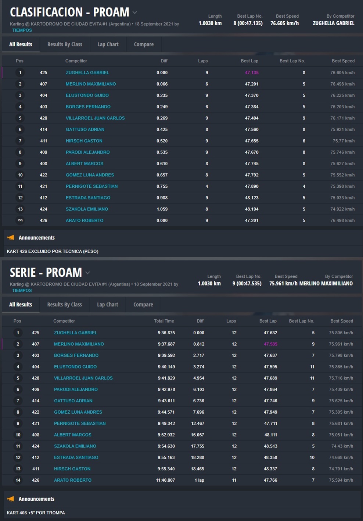Open Villarroel Juan Carlos in Clasificacion results
363x521 pixels.
pyautogui.click(x=95, y=118)
